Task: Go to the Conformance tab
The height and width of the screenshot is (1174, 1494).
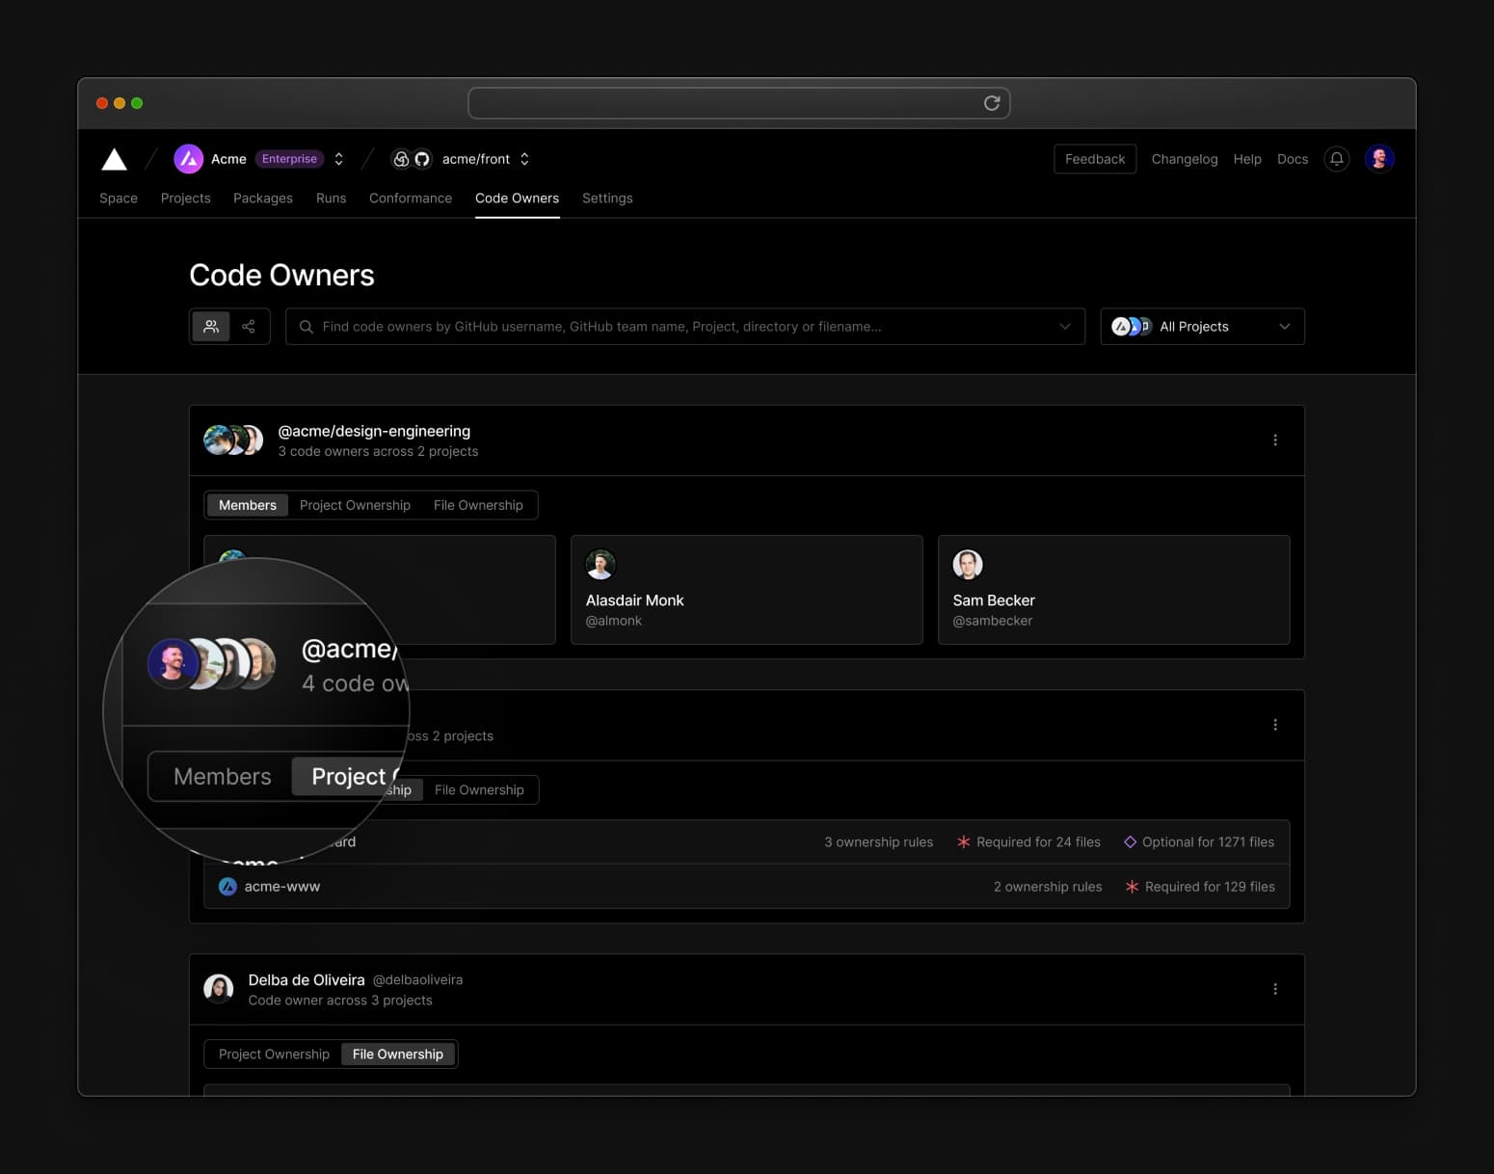Action: (410, 199)
